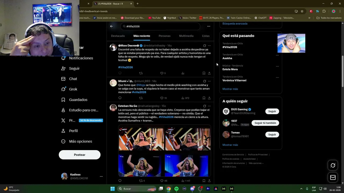Open more options for Miumi post

209,81
